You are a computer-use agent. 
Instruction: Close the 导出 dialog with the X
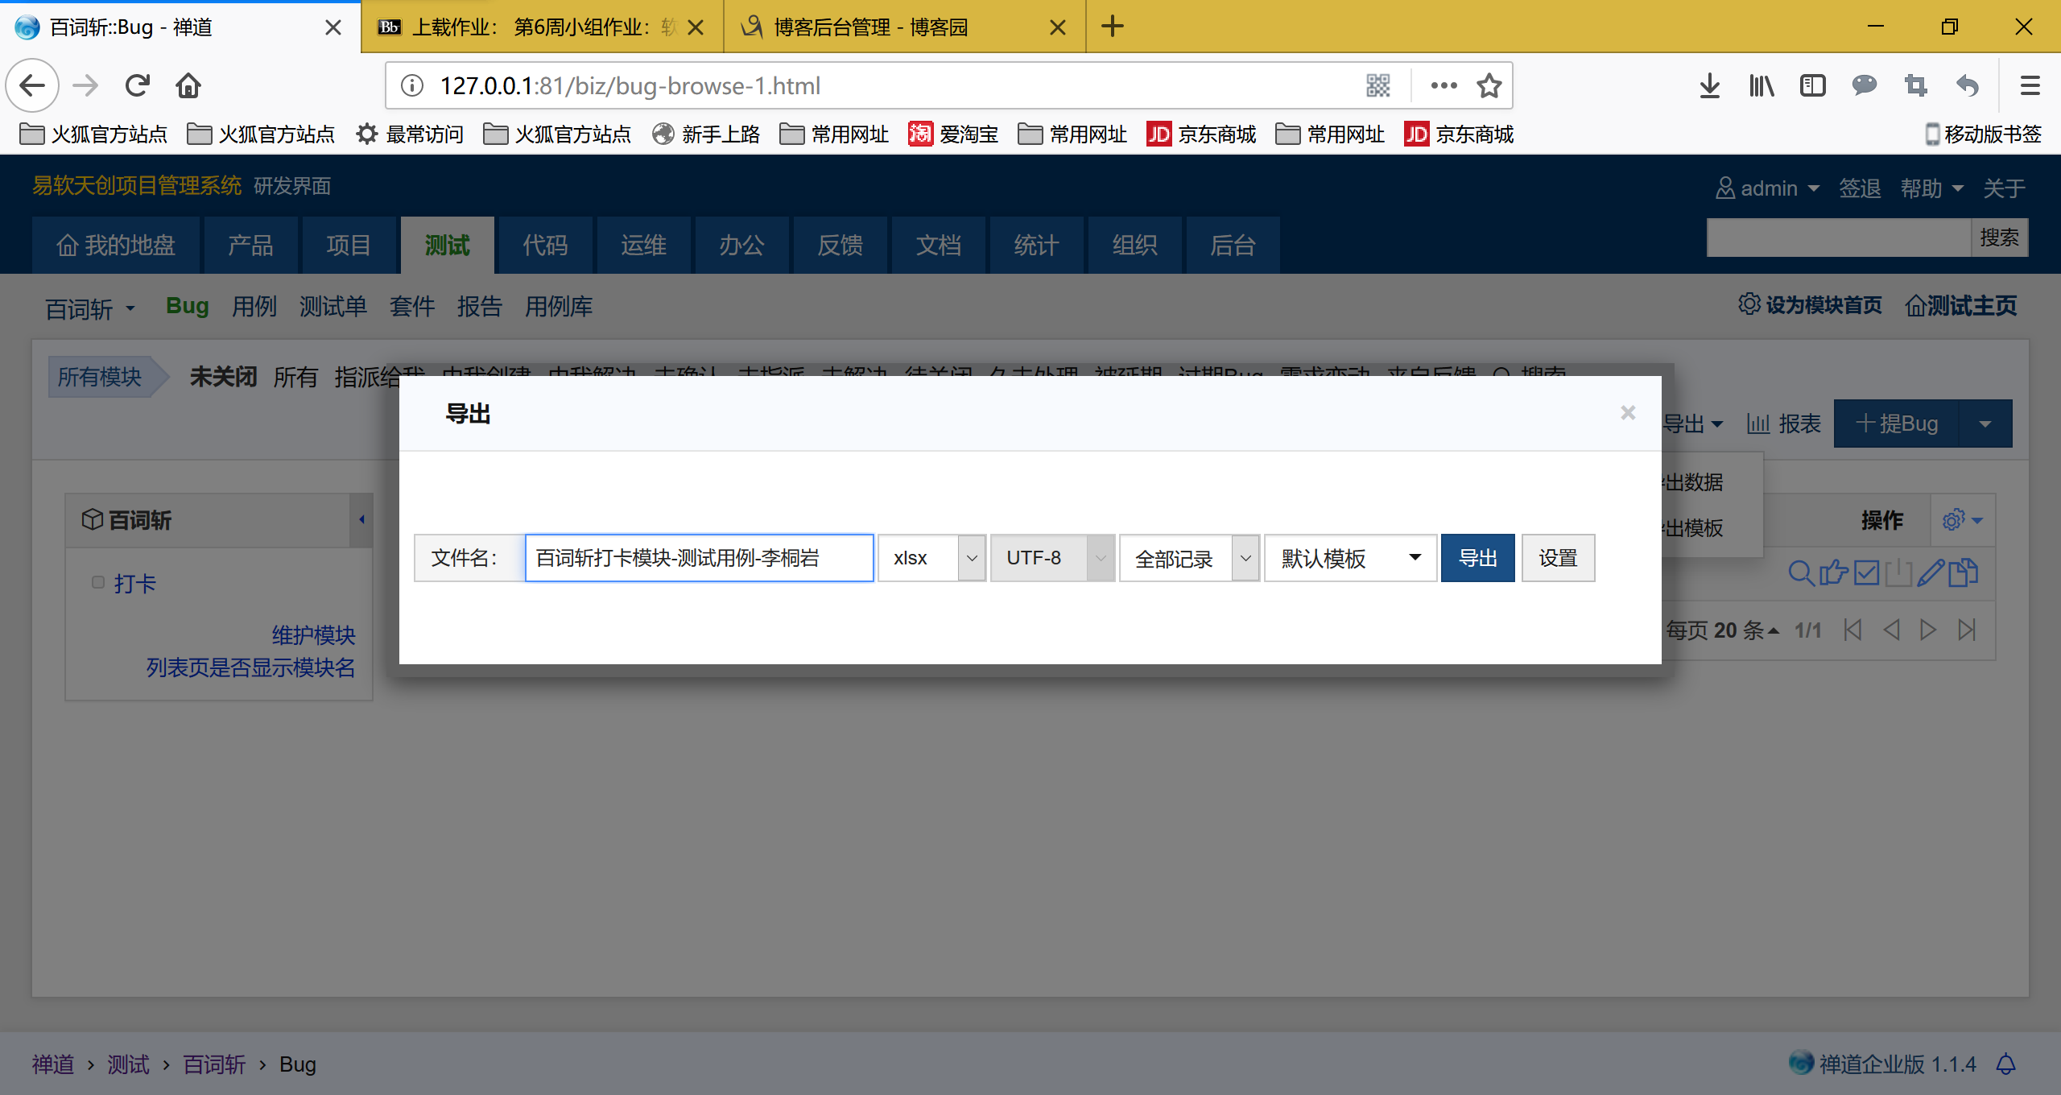[1628, 413]
